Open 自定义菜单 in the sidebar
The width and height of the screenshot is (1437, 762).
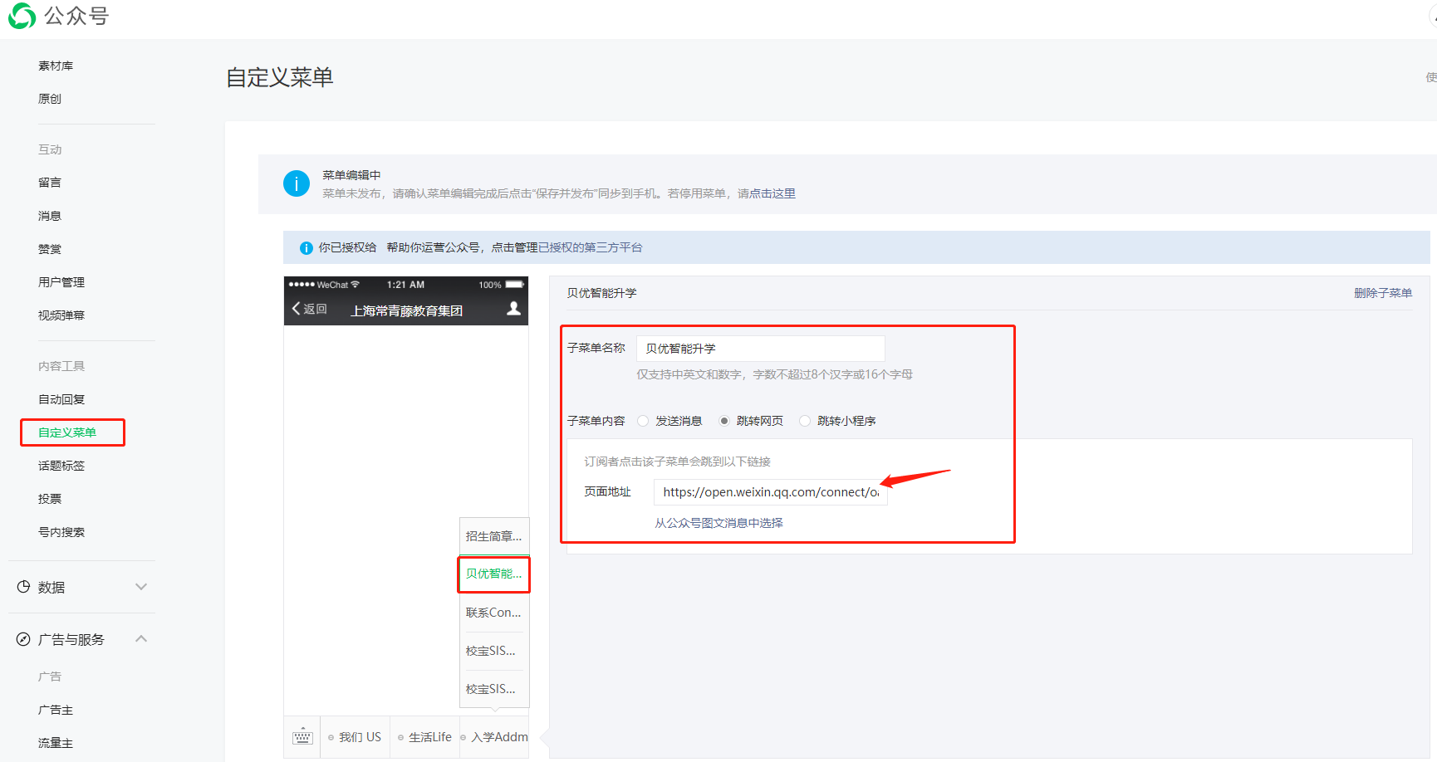click(67, 432)
